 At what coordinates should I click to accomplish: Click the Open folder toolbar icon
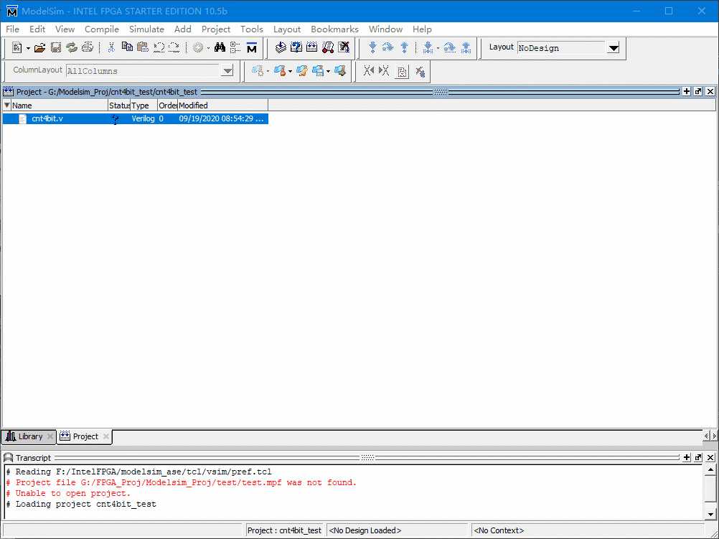coord(40,47)
